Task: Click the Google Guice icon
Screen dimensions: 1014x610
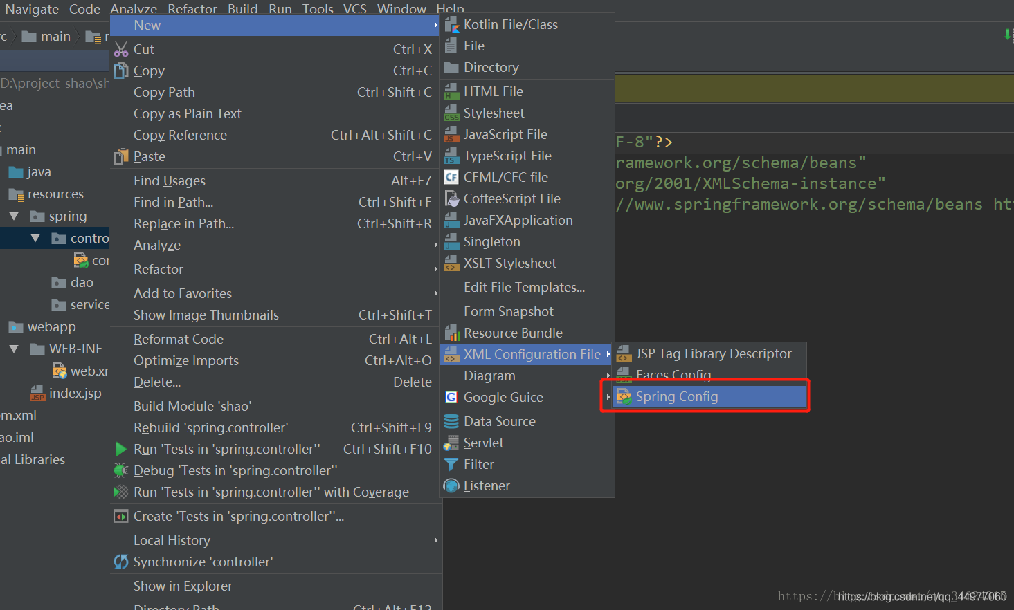Action: coord(451,397)
